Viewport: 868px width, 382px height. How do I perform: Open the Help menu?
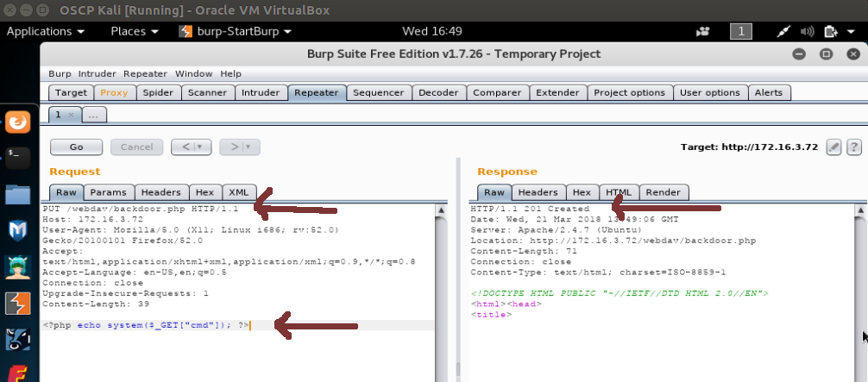click(231, 73)
